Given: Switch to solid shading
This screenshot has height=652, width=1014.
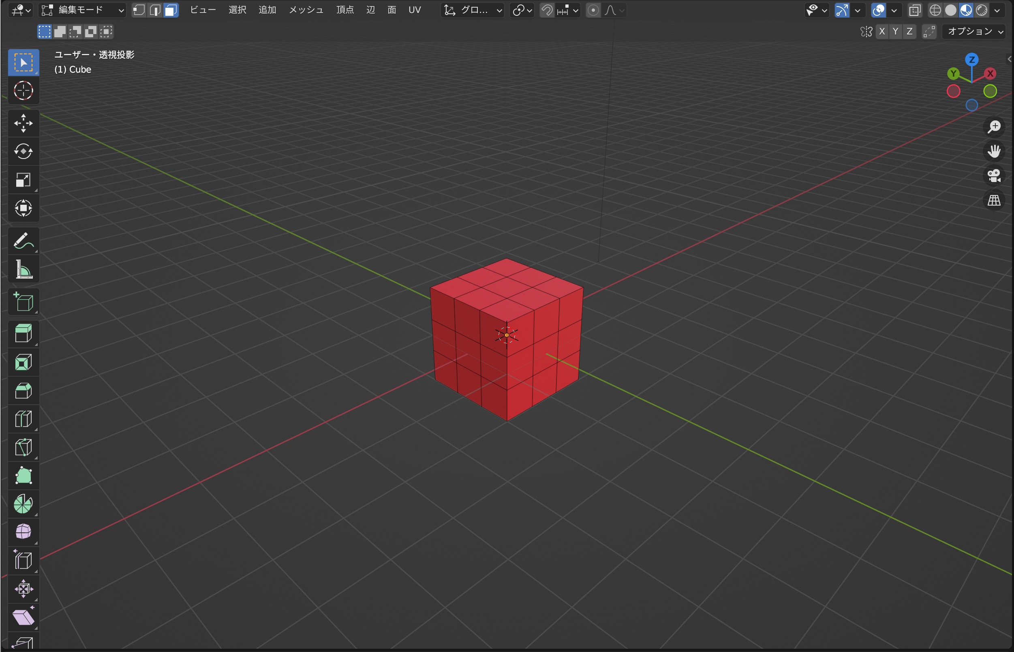Looking at the screenshot, I should 950,10.
